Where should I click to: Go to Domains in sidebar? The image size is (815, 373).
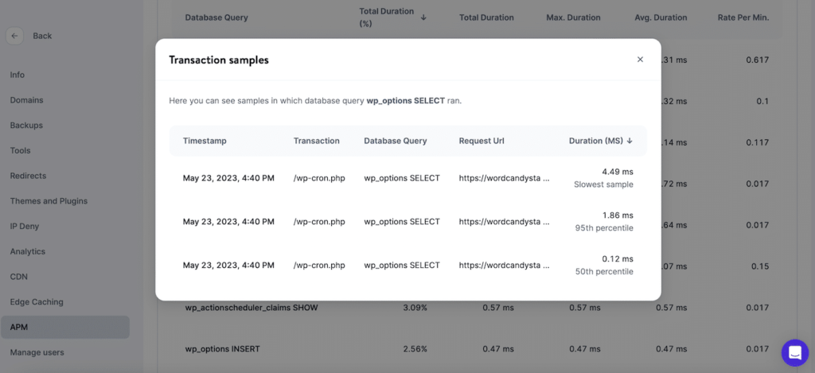[x=26, y=100]
